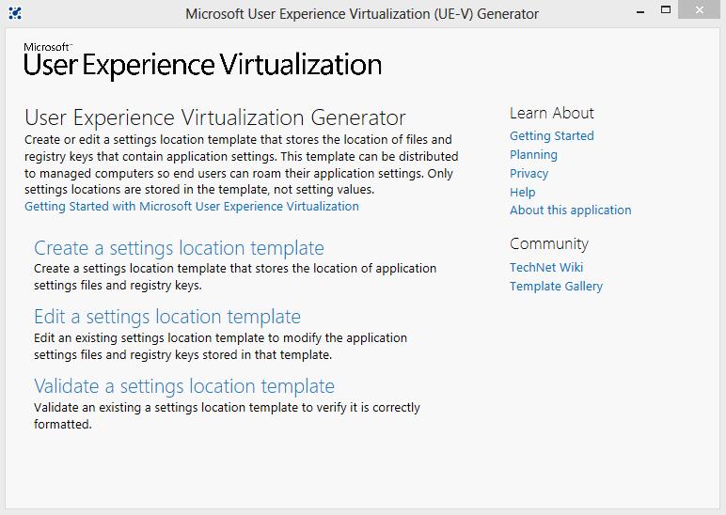Screen dimensions: 726x515
Task: Click About this application
Action: tap(571, 211)
